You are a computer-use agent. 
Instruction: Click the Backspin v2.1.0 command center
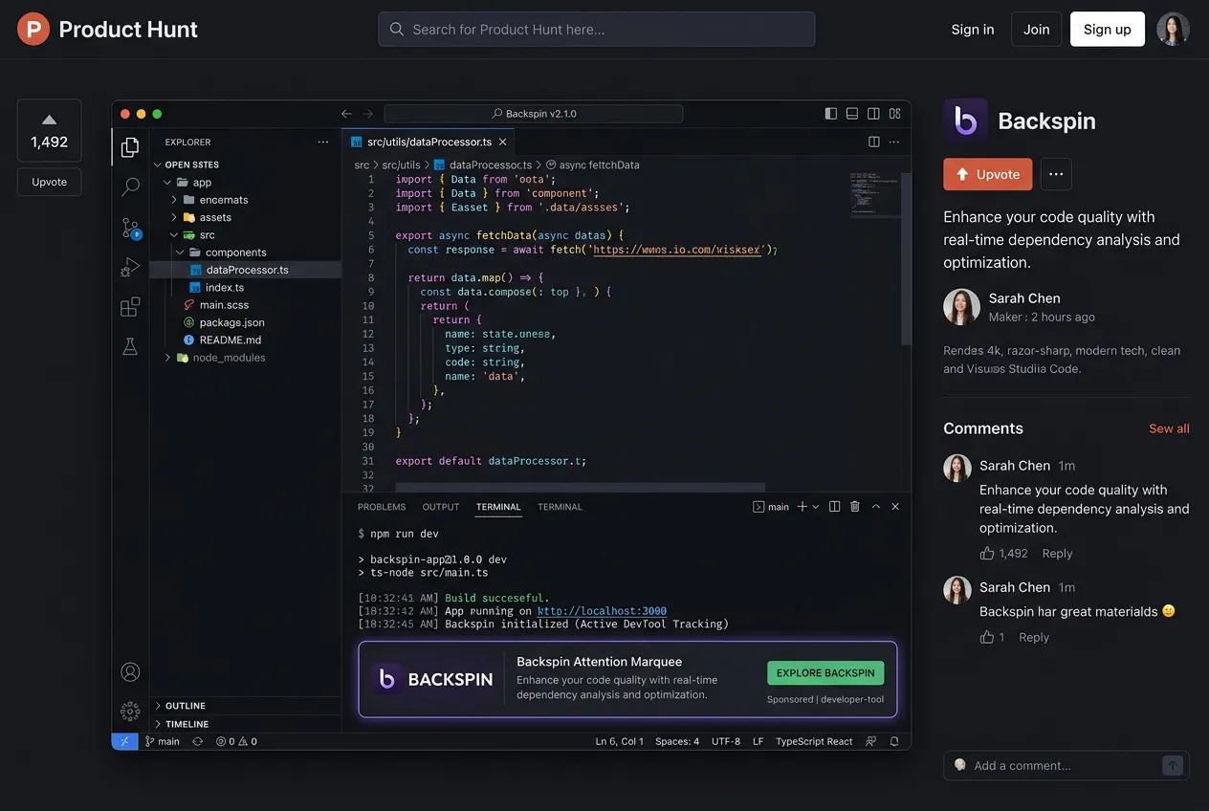[534, 114]
